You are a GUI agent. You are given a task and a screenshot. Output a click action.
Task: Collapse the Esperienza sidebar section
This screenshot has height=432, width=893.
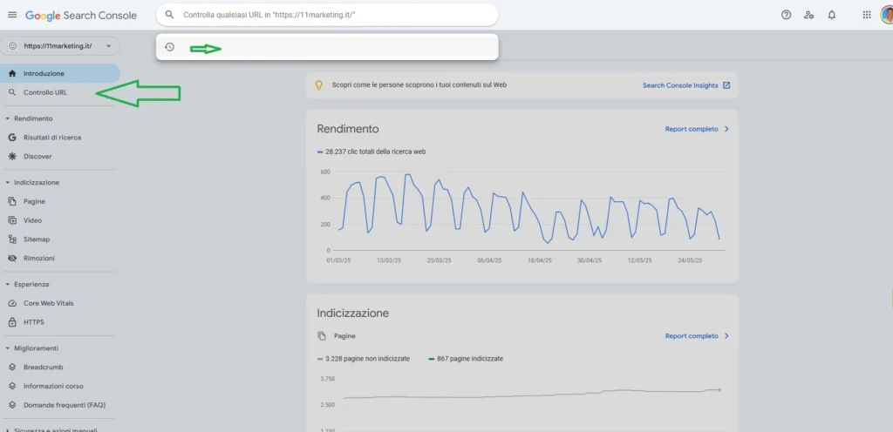8,284
